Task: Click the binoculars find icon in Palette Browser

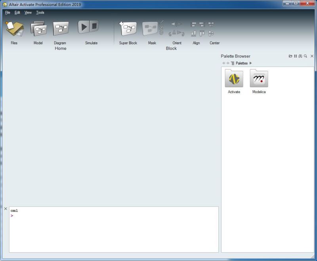Action: pos(300,56)
